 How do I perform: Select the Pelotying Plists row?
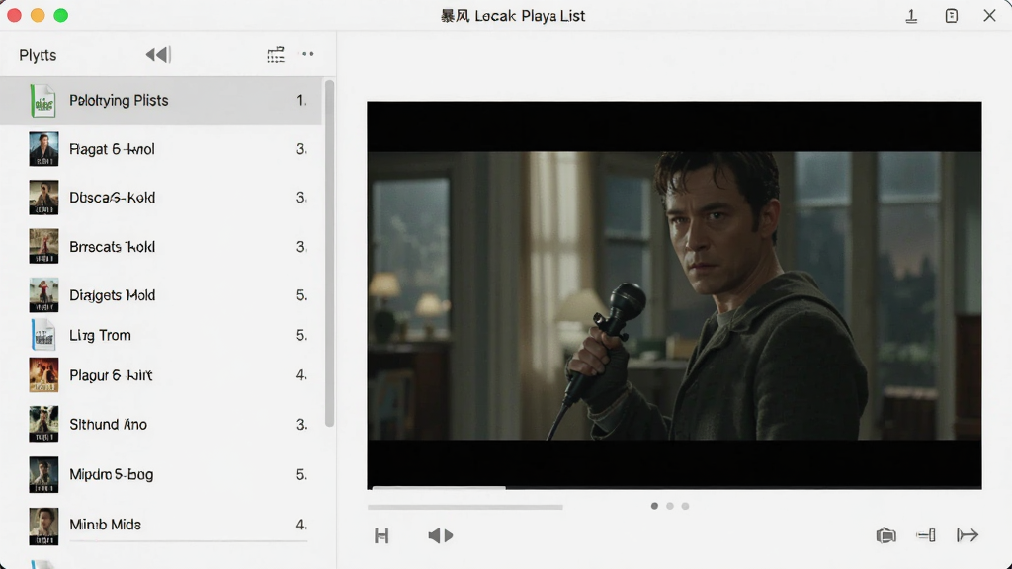point(161,101)
